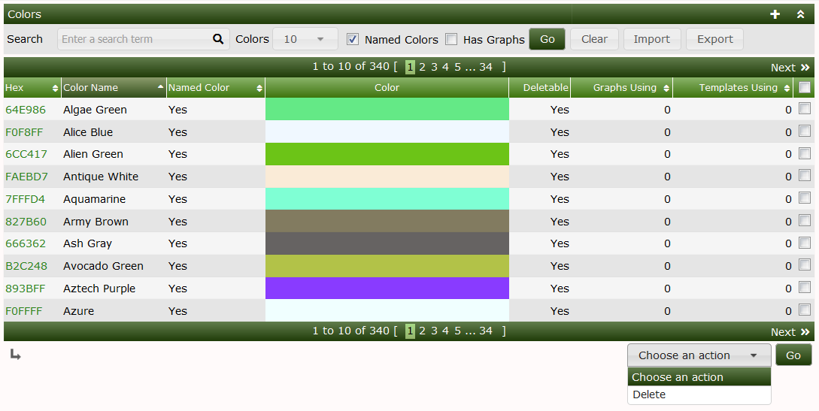Open the 6CC417 Alien Green hex link

[26, 154]
